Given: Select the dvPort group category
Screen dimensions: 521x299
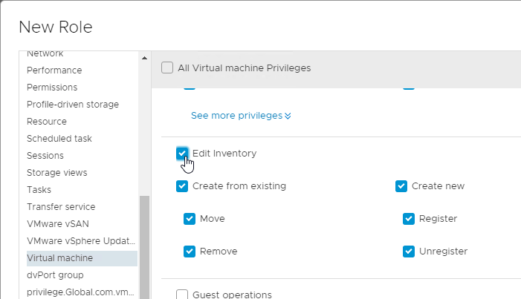Looking at the screenshot, I should pyautogui.click(x=55, y=275).
